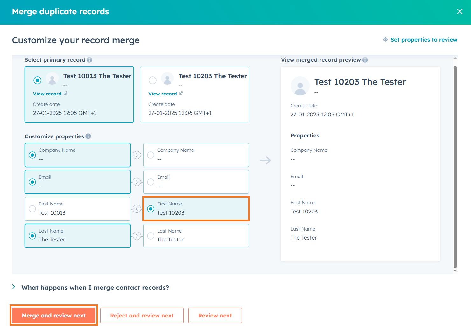Select Test 10203 The Tester as primary record
Viewport: 471px width, 327px height.
(153, 80)
